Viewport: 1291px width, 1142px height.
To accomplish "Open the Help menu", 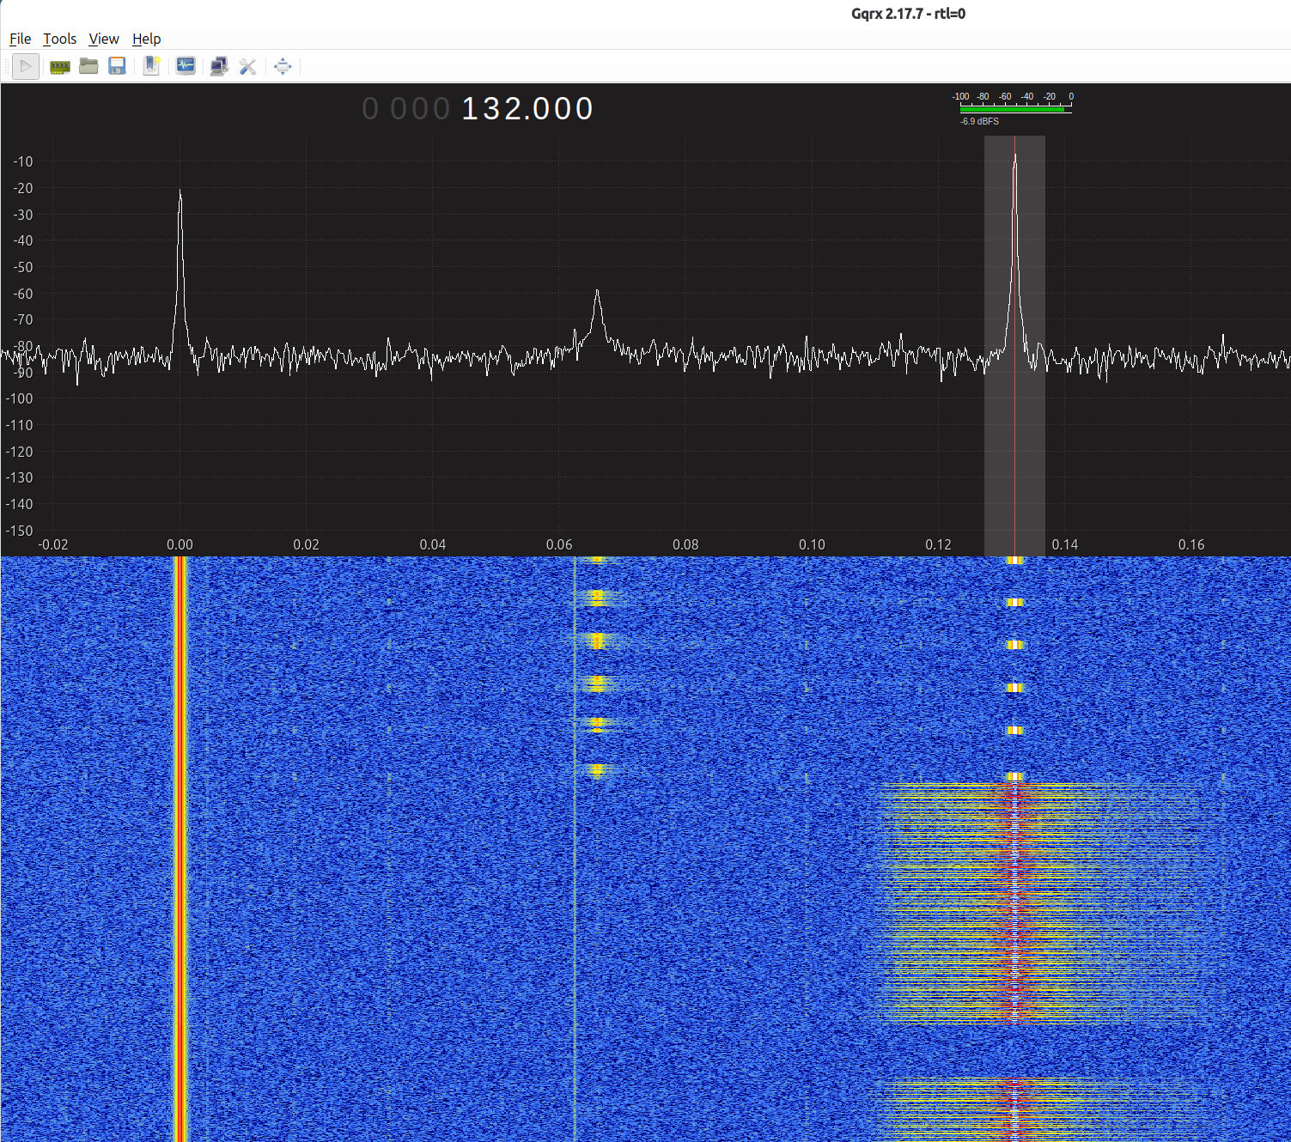I will click(x=146, y=39).
